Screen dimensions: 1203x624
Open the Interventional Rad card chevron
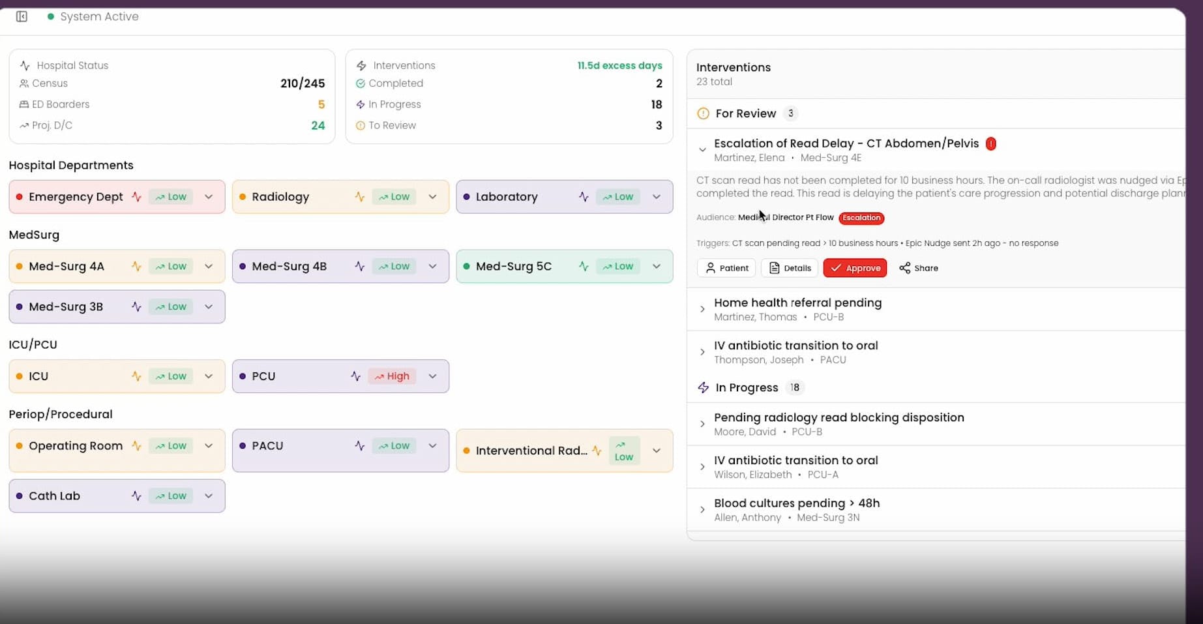[657, 451]
